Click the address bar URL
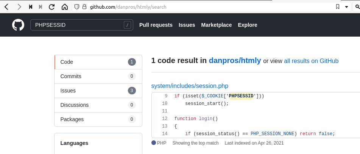The image size is (360, 154). (128, 7)
